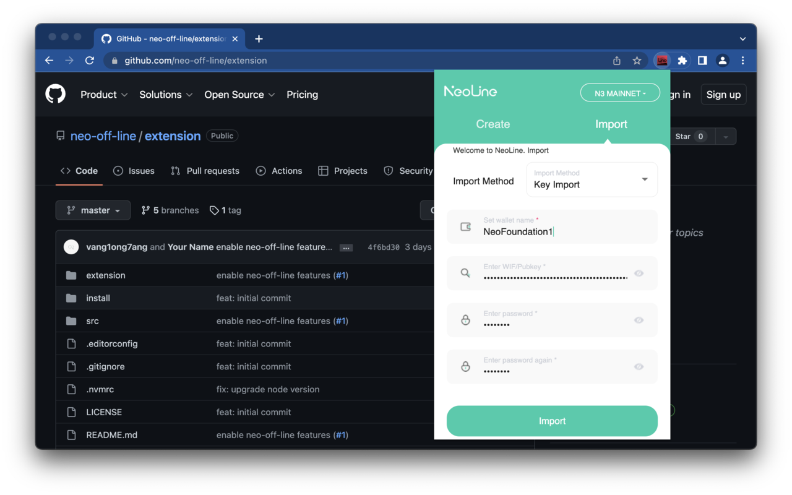Image resolution: width=792 pixels, height=495 pixels.
Task: Click the NeoLine logo in the popup
Action: point(470,92)
